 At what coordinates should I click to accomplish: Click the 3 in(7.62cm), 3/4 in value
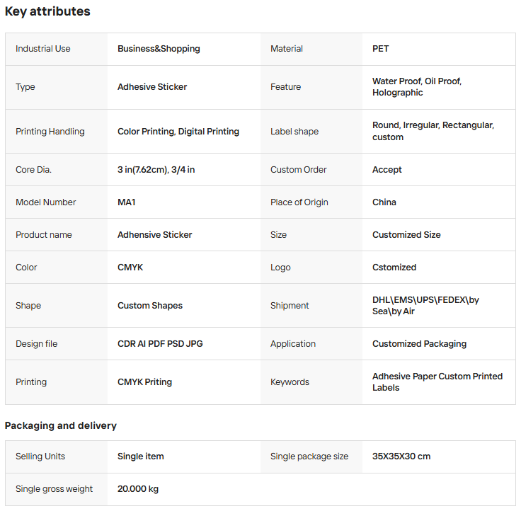(x=156, y=170)
